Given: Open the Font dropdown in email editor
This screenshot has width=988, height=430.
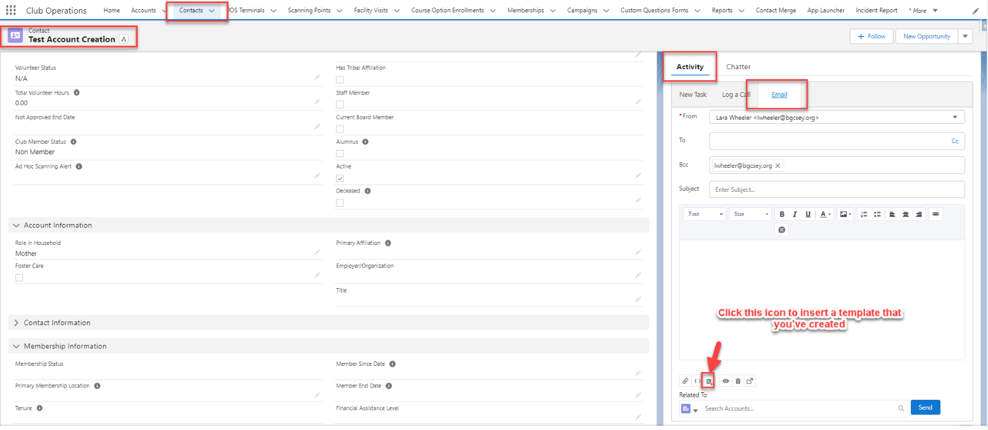Looking at the screenshot, I should [704, 214].
